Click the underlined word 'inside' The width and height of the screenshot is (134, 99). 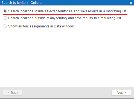pos(39,11)
